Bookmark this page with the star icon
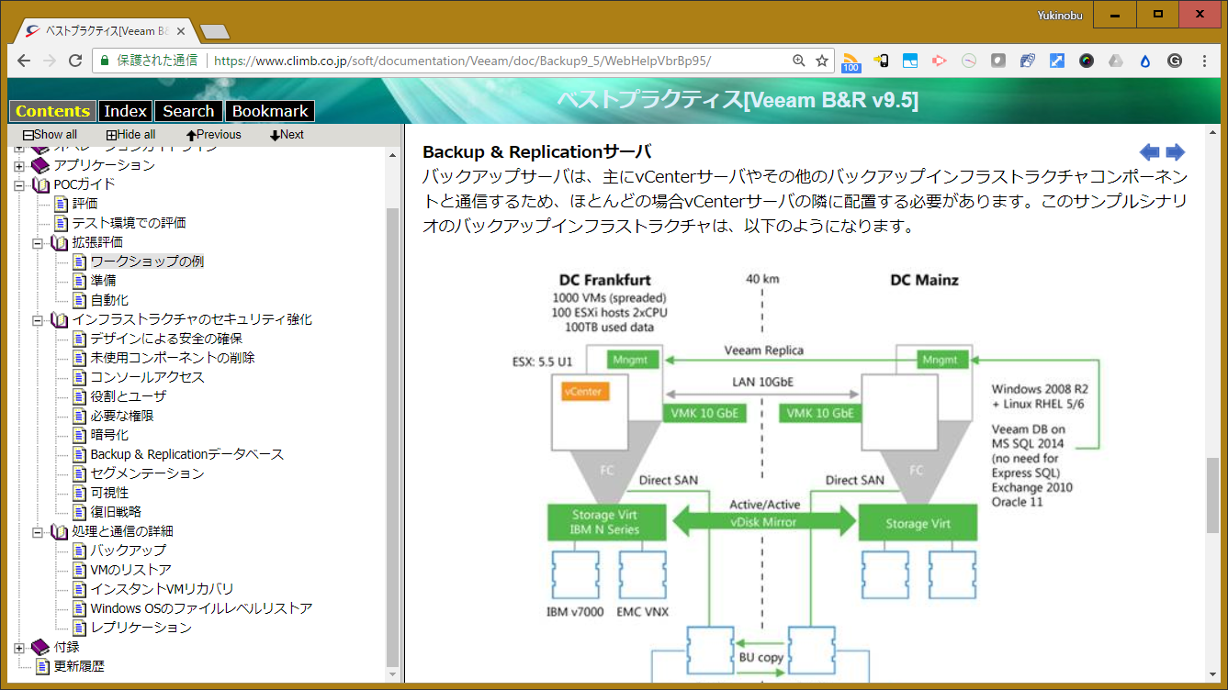 click(822, 61)
